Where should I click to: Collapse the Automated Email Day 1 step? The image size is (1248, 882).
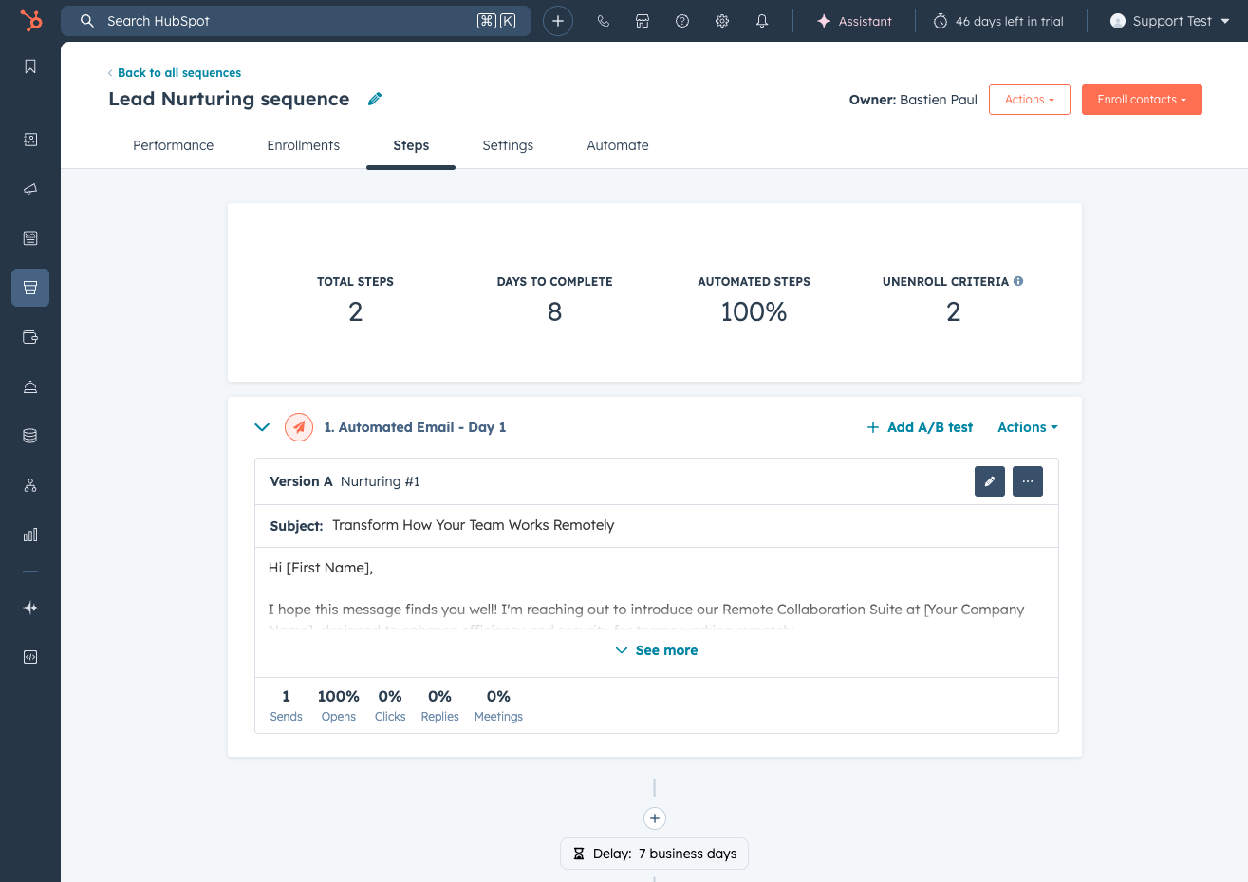263,427
